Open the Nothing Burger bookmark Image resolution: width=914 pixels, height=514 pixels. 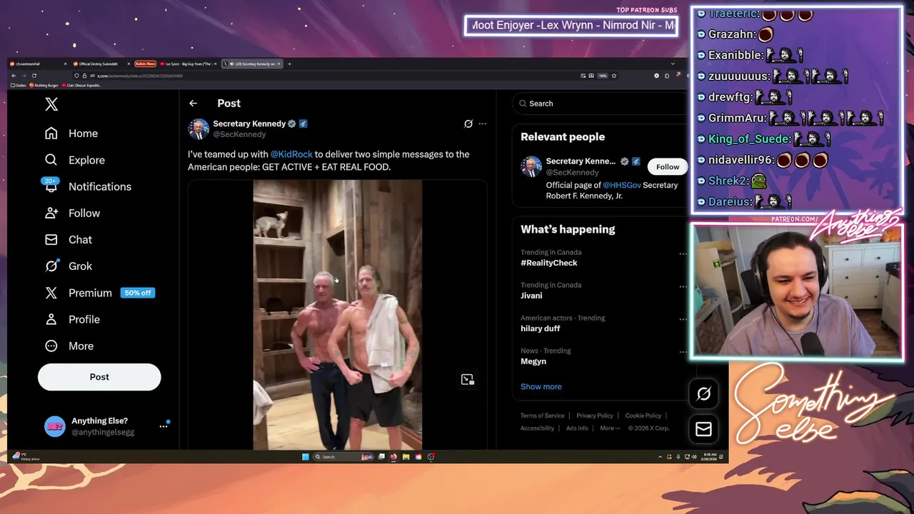pyautogui.click(x=44, y=85)
